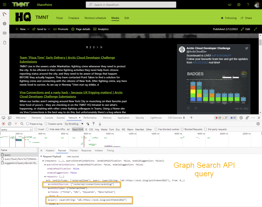The width and height of the screenshot is (262, 207).
Task: Enable the Disable cache checkbox
Action: [x=46, y=124]
